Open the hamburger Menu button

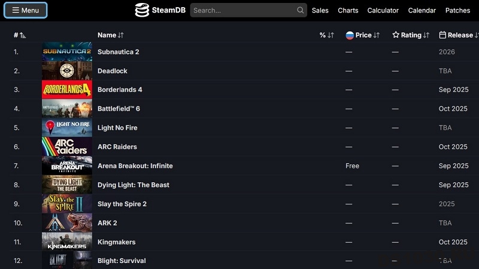click(25, 10)
